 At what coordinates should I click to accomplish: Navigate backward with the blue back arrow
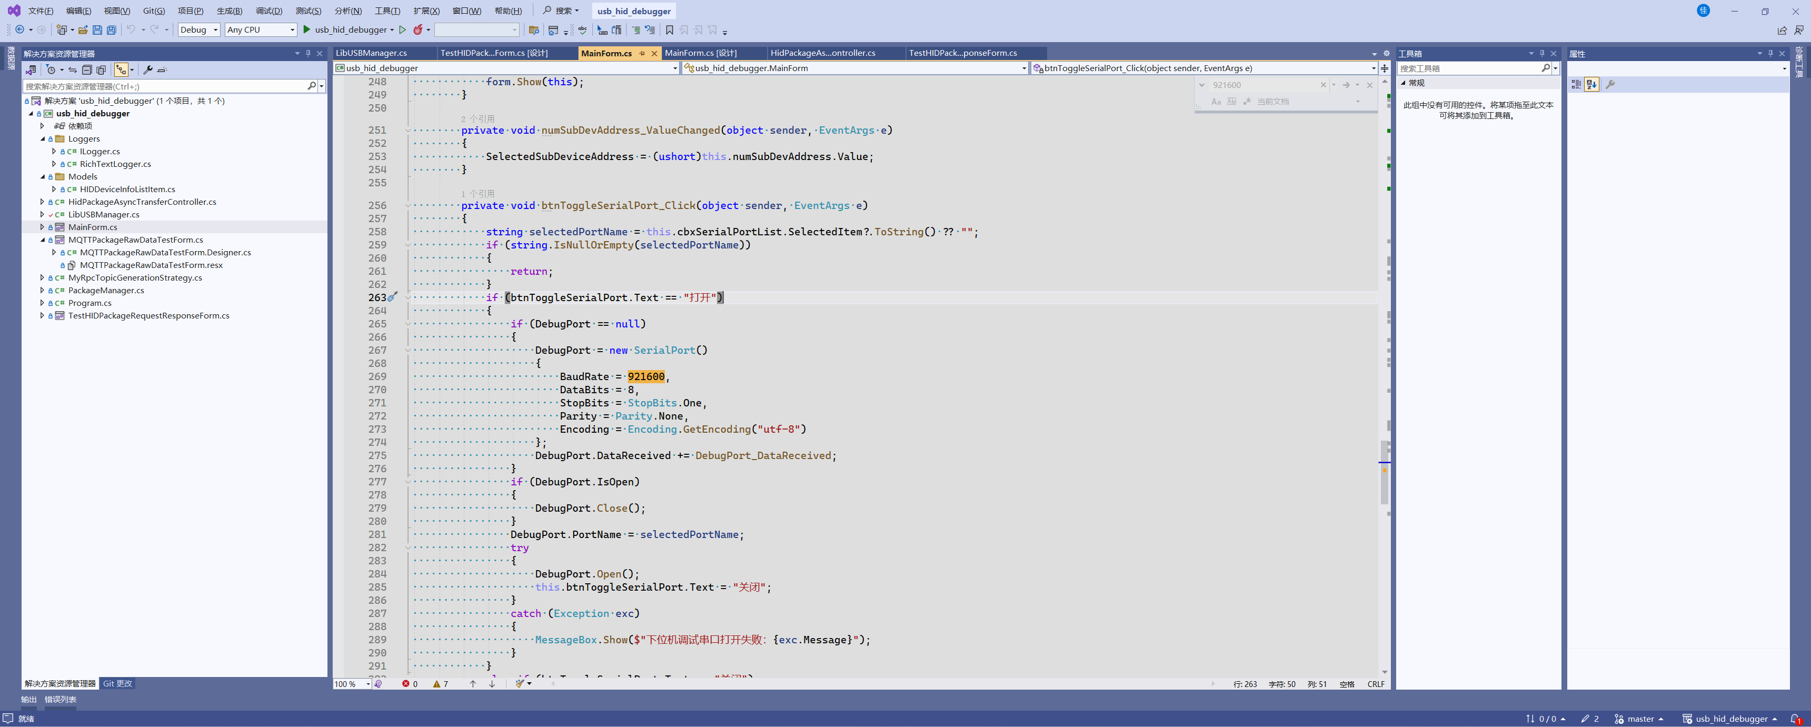pyautogui.click(x=19, y=29)
